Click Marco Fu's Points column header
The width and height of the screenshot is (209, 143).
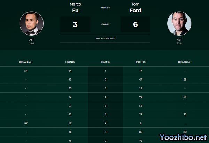click(70, 62)
